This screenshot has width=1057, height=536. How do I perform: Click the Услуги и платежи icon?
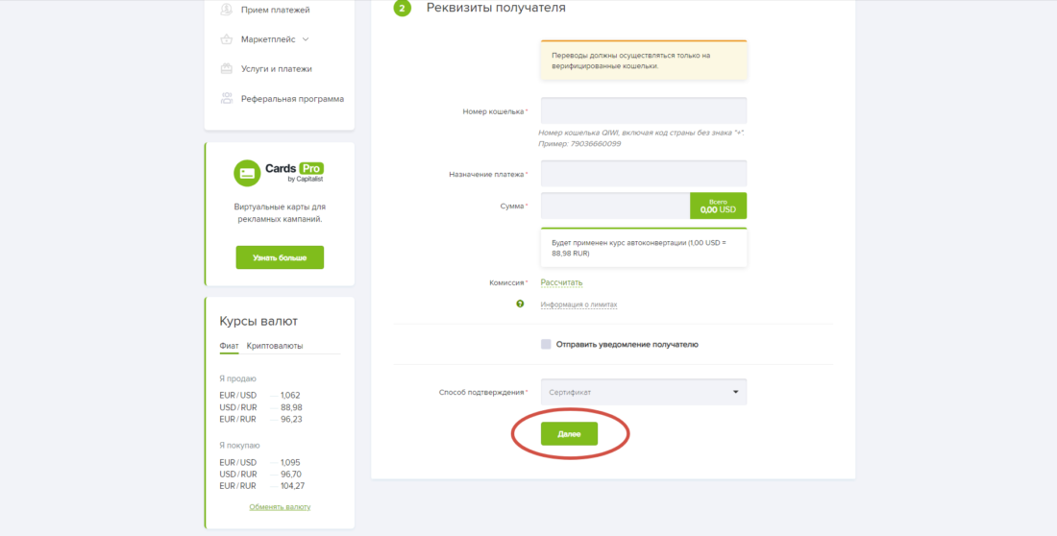[227, 69]
